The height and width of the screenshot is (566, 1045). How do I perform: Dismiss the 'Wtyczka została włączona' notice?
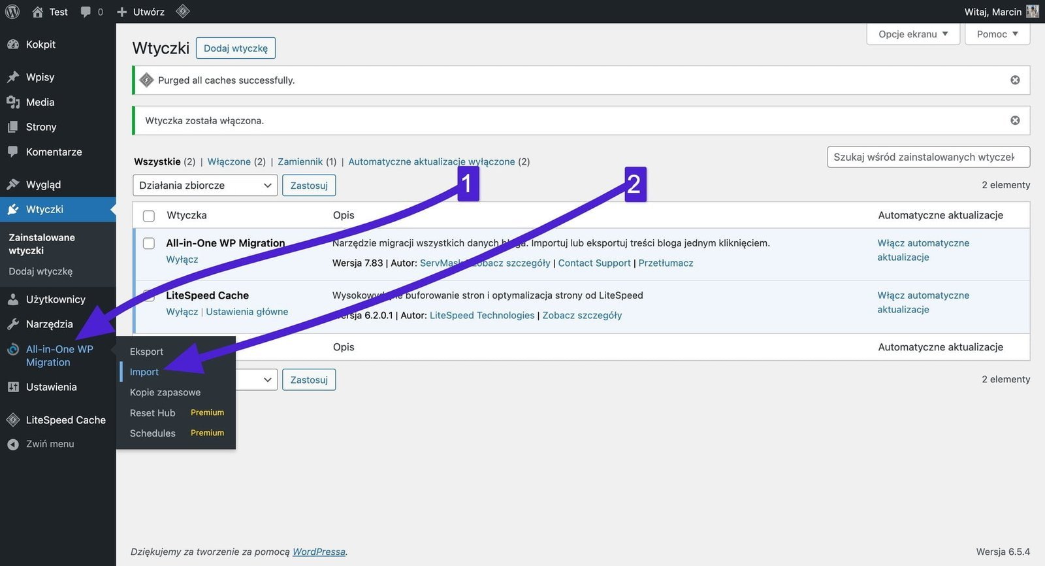[x=1015, y=120]
